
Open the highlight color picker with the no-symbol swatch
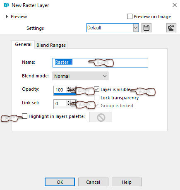click(101, 117)
